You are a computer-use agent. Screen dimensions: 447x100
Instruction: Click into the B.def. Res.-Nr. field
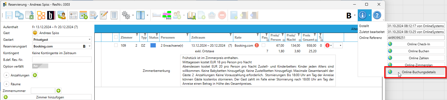click(x=62, y=60)
